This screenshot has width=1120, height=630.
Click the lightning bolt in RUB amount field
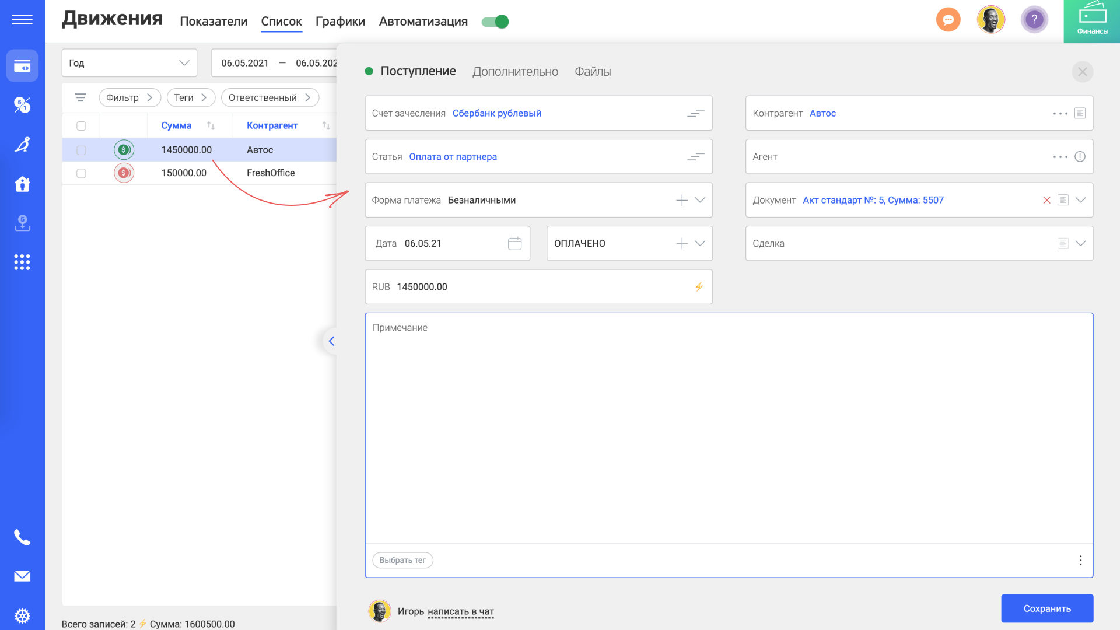click(x=699, y=287)
